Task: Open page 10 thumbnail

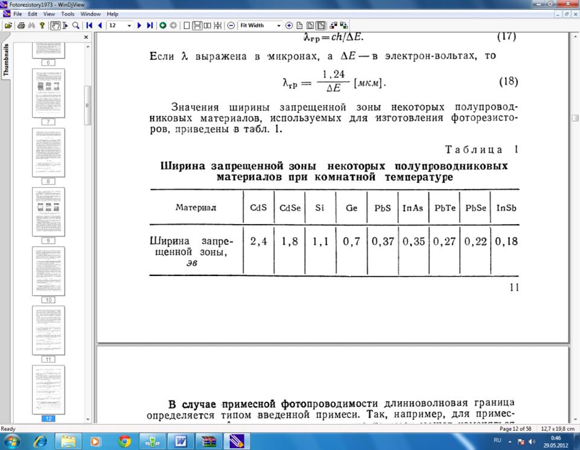Action: pos(48,271)
